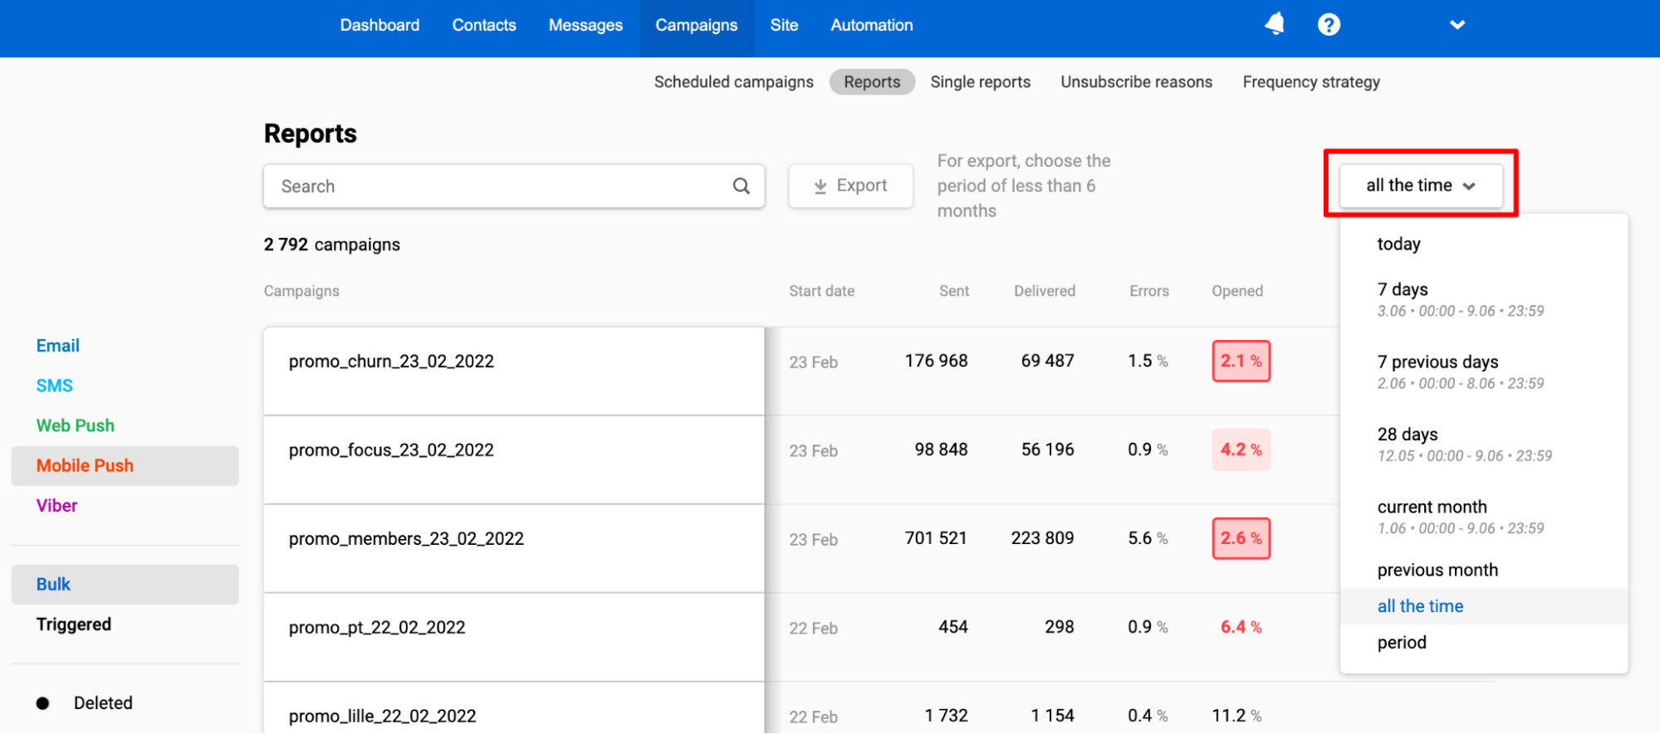The image size is (1660, 734).
Task: Select "7 days" period option
Action: (1403, 289)
